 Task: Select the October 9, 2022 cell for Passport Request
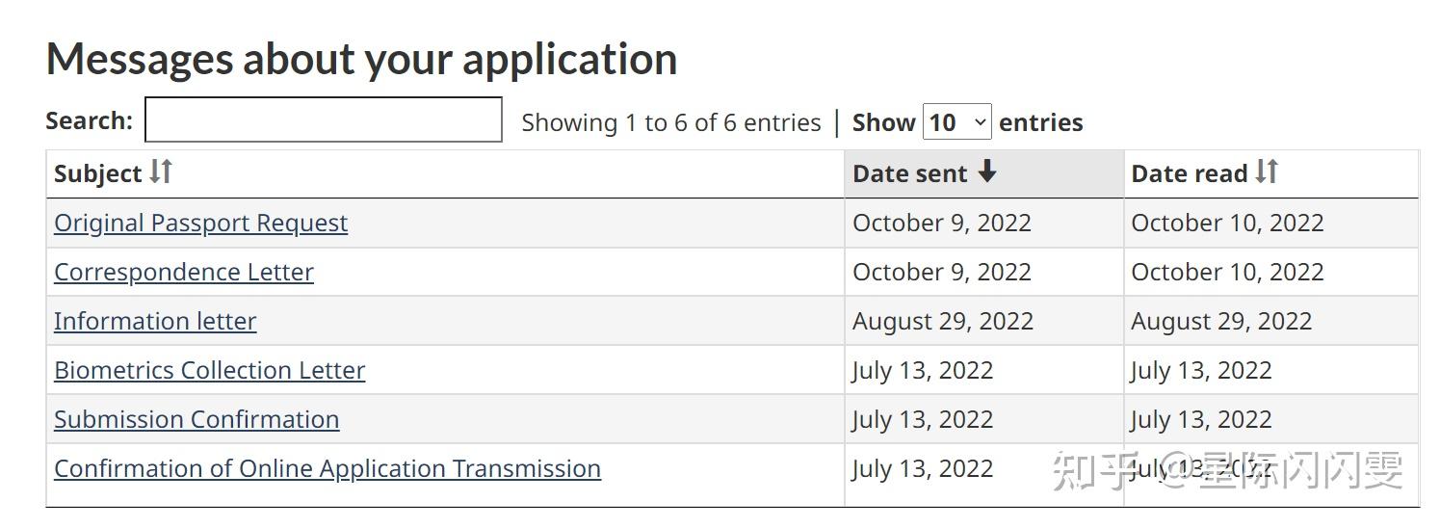(x=984, y=223)
